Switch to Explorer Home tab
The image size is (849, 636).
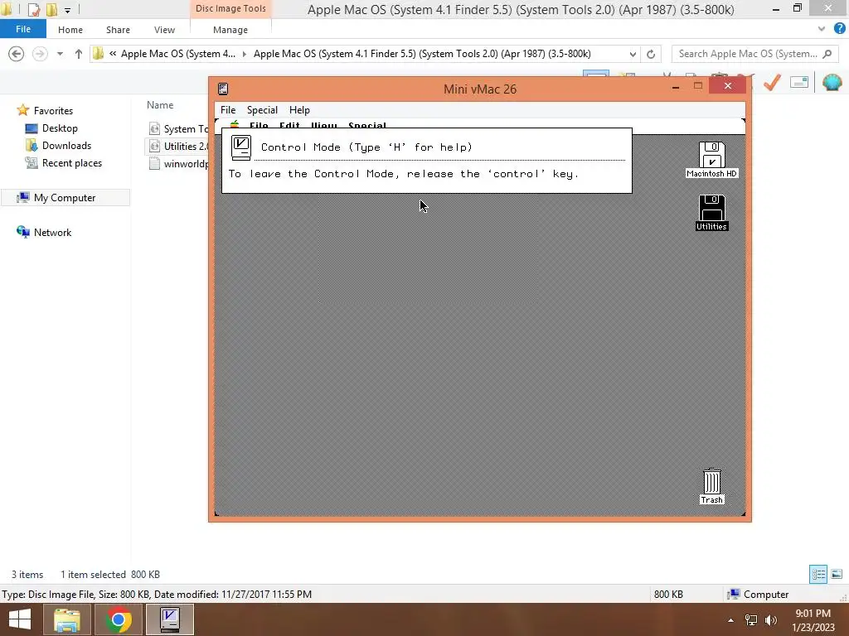(x=70, y=30)
